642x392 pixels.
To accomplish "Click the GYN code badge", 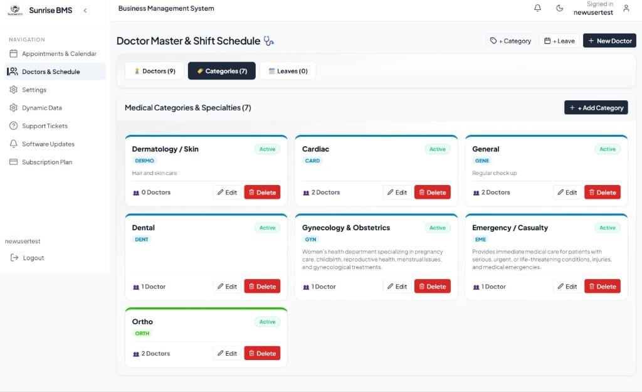I will [x=311, y=240].
